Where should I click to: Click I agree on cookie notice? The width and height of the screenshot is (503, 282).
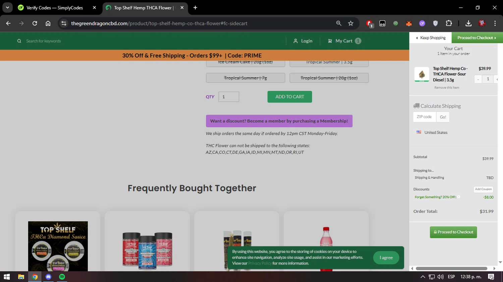386,258
